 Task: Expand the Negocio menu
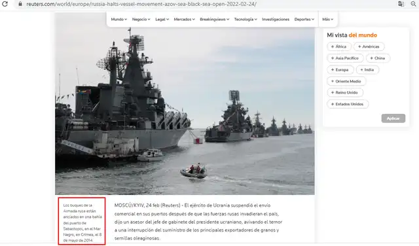click(x=141, y=19)
